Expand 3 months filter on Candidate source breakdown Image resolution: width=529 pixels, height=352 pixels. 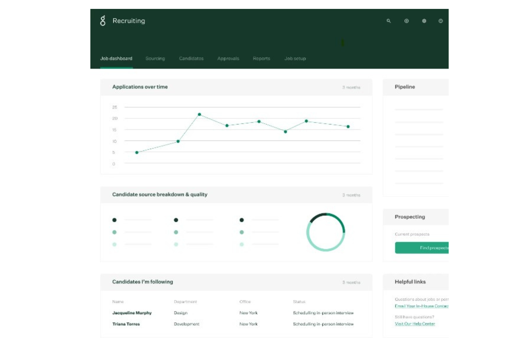click(x=351, y=195)
